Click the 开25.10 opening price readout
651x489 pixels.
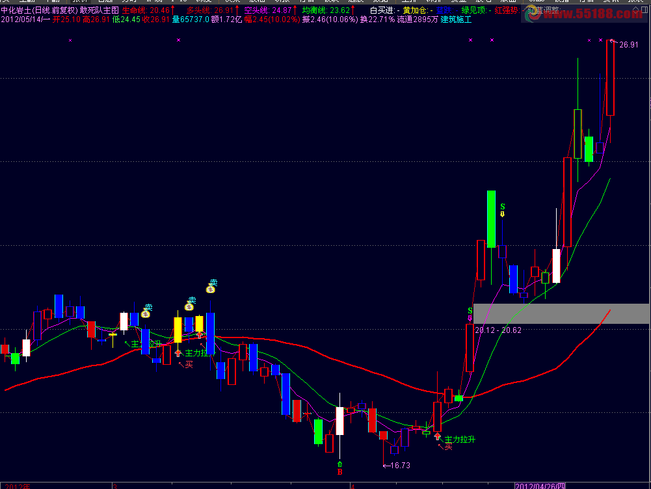tap(66, 20)
